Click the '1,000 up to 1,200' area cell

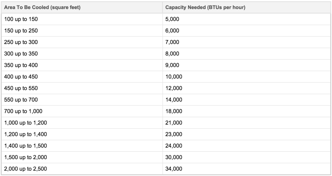26,123
